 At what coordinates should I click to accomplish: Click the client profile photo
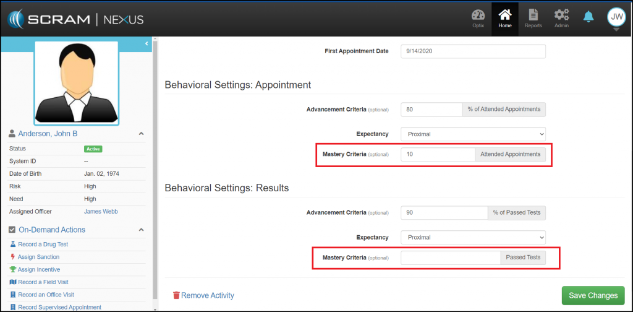click(x=76, y=83)
